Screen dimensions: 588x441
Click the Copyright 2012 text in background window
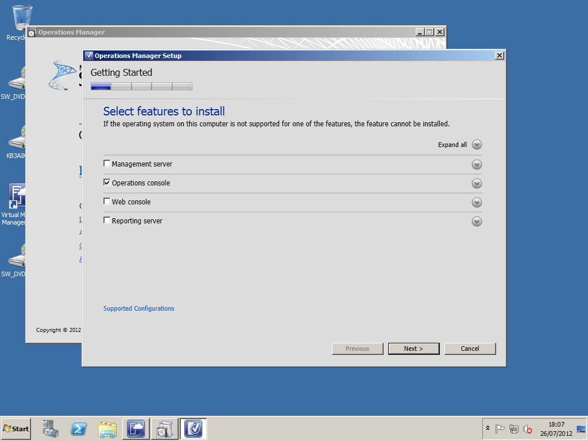59,330
